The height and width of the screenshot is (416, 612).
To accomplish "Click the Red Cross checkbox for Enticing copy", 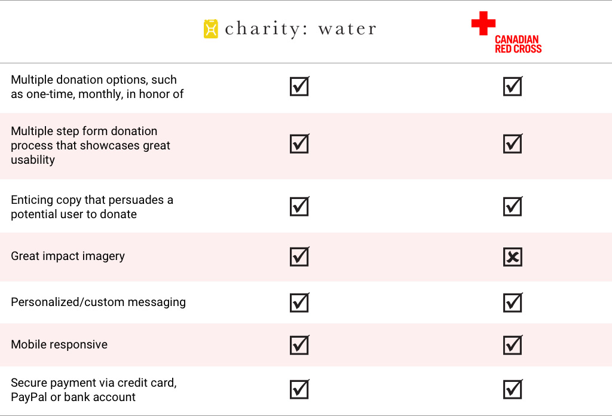I will (x=513, y=206).
